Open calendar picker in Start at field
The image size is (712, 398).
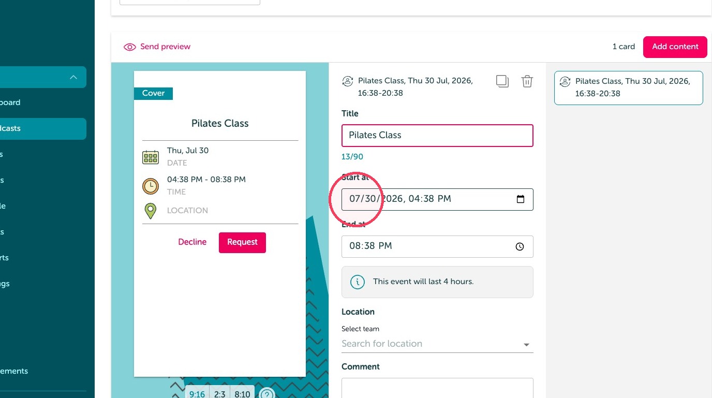pyautogui.click(x=521, y=199)
